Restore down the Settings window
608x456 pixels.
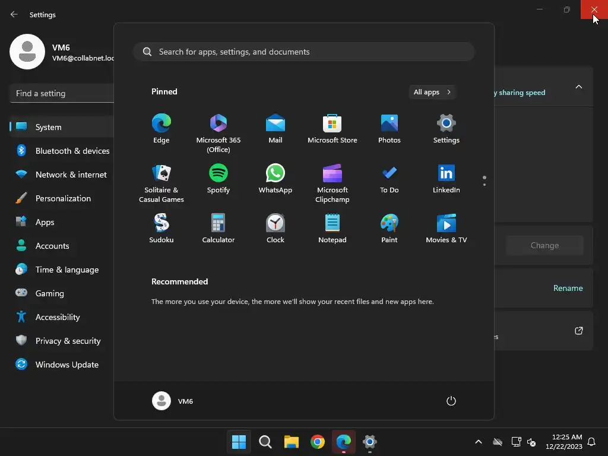pyautogui.click(x=566, y=9)
